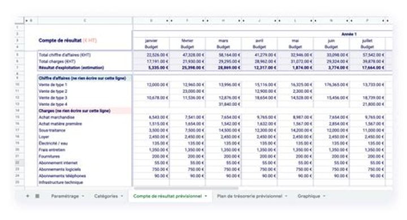Select the 'février' month header cell

pos(188,41)
